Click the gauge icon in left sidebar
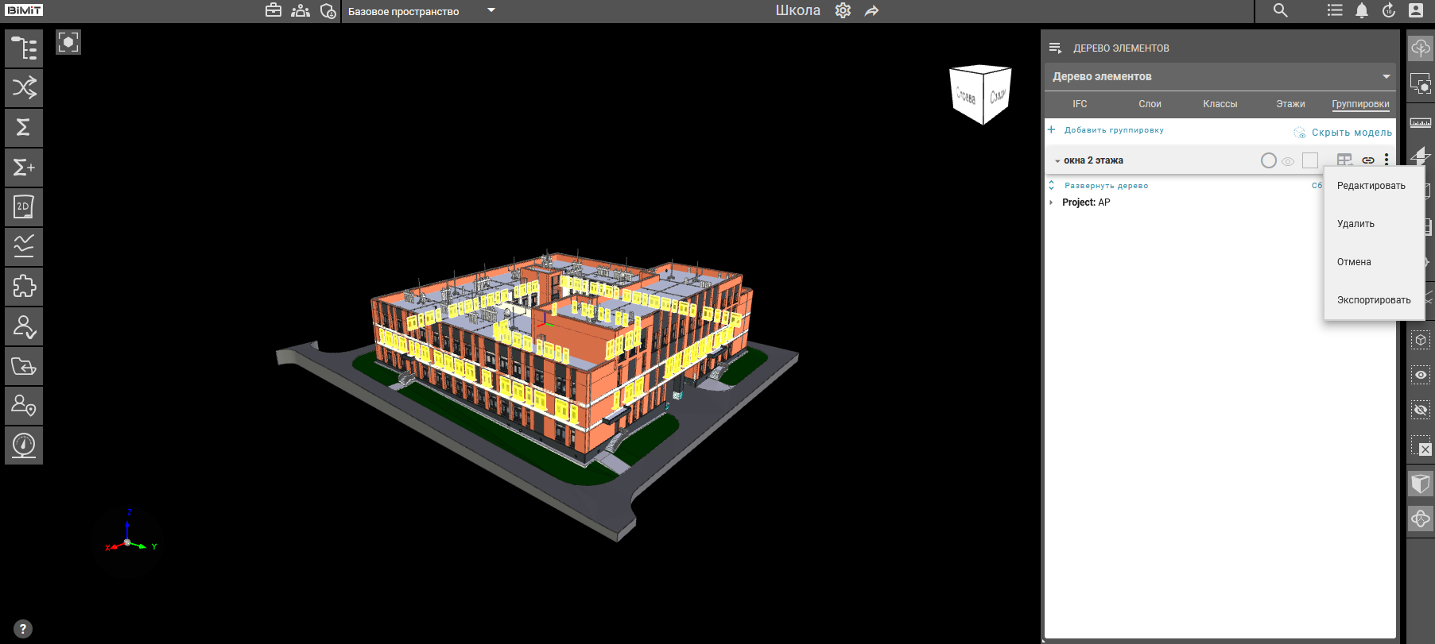Viewport: 1435px width, 644px height. pyautogui.click(x=24, y=445)
